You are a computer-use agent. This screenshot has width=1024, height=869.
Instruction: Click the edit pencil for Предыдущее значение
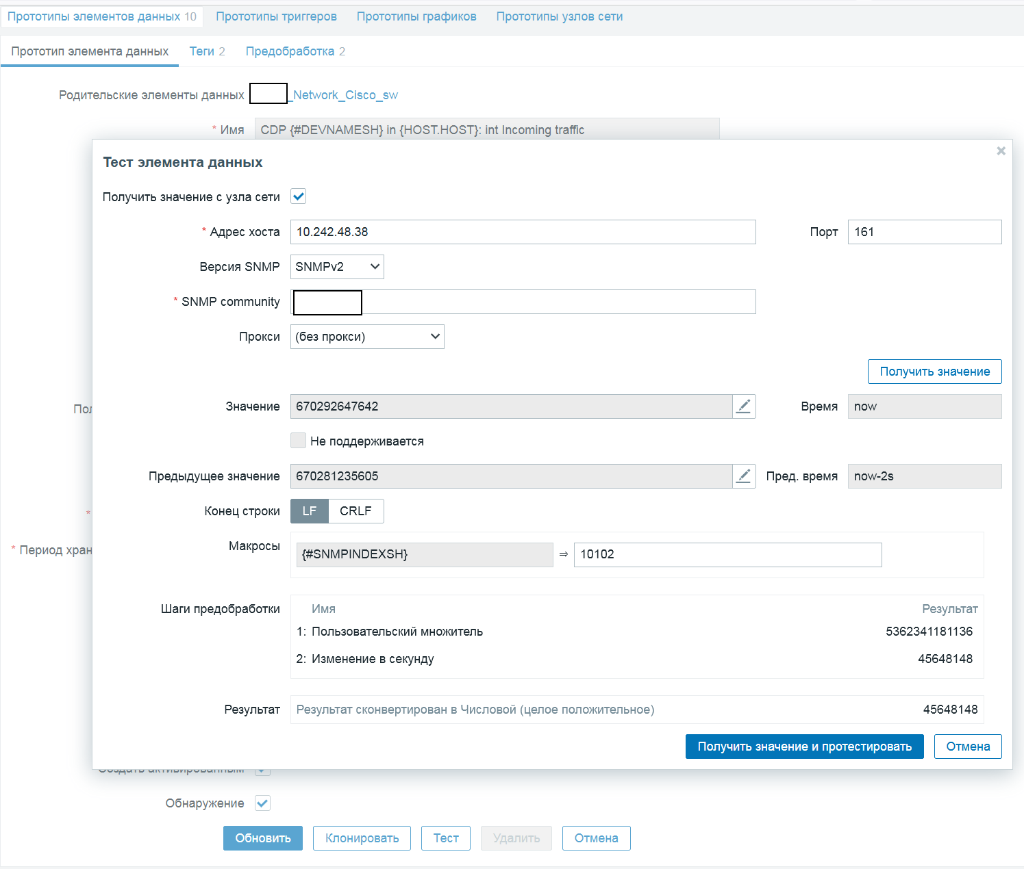click(744, 476)
